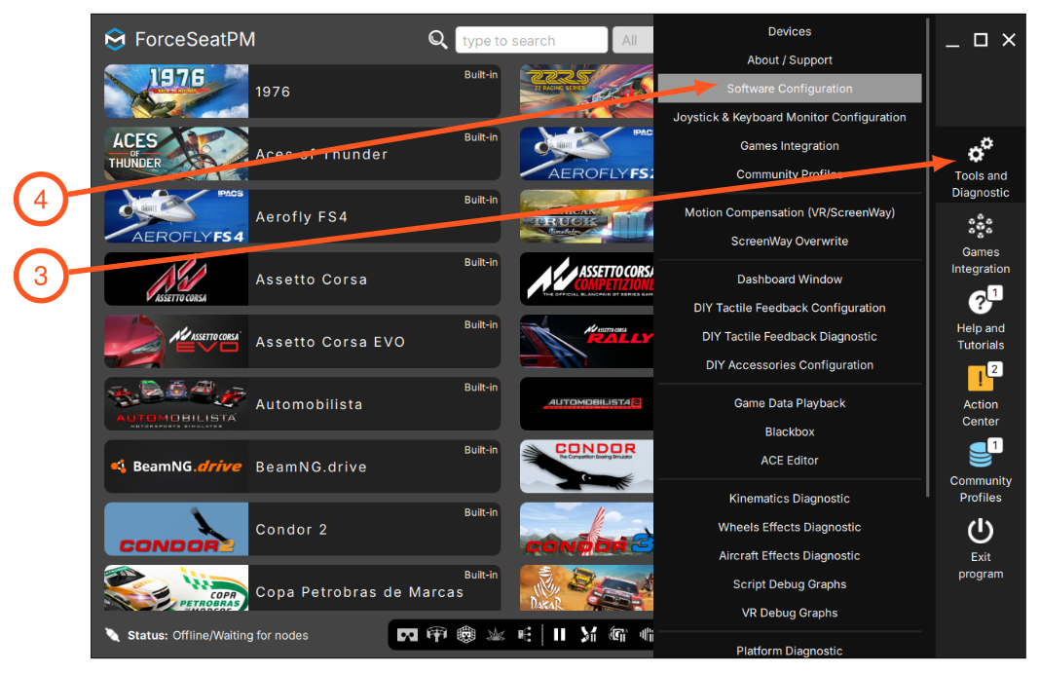
Task: Click the 'Offline/Waiting for nodes' status text
Action: pos(241,635)
